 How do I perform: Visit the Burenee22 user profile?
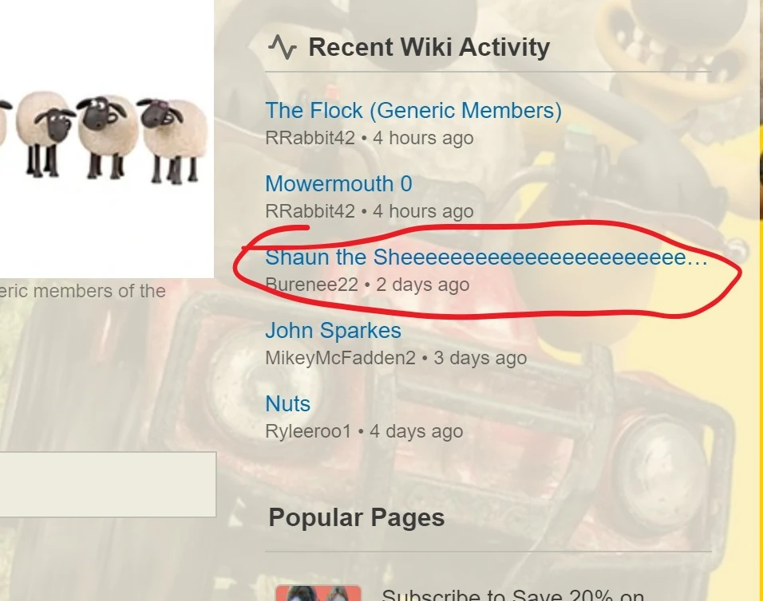(311, 285)
